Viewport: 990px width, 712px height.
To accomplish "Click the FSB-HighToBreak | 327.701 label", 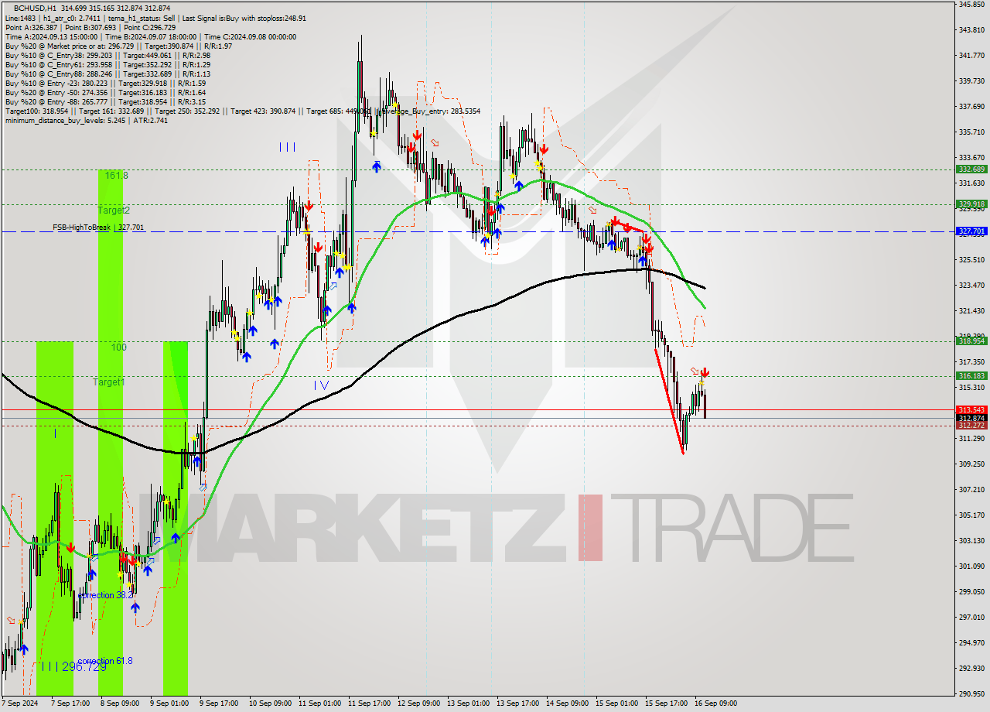I will pos(98,228).
